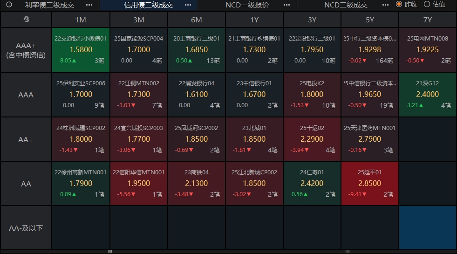The height and width of the screenshot is (254, 457).
Task: Select the AA rating row header
Action: tap(26, 184)
